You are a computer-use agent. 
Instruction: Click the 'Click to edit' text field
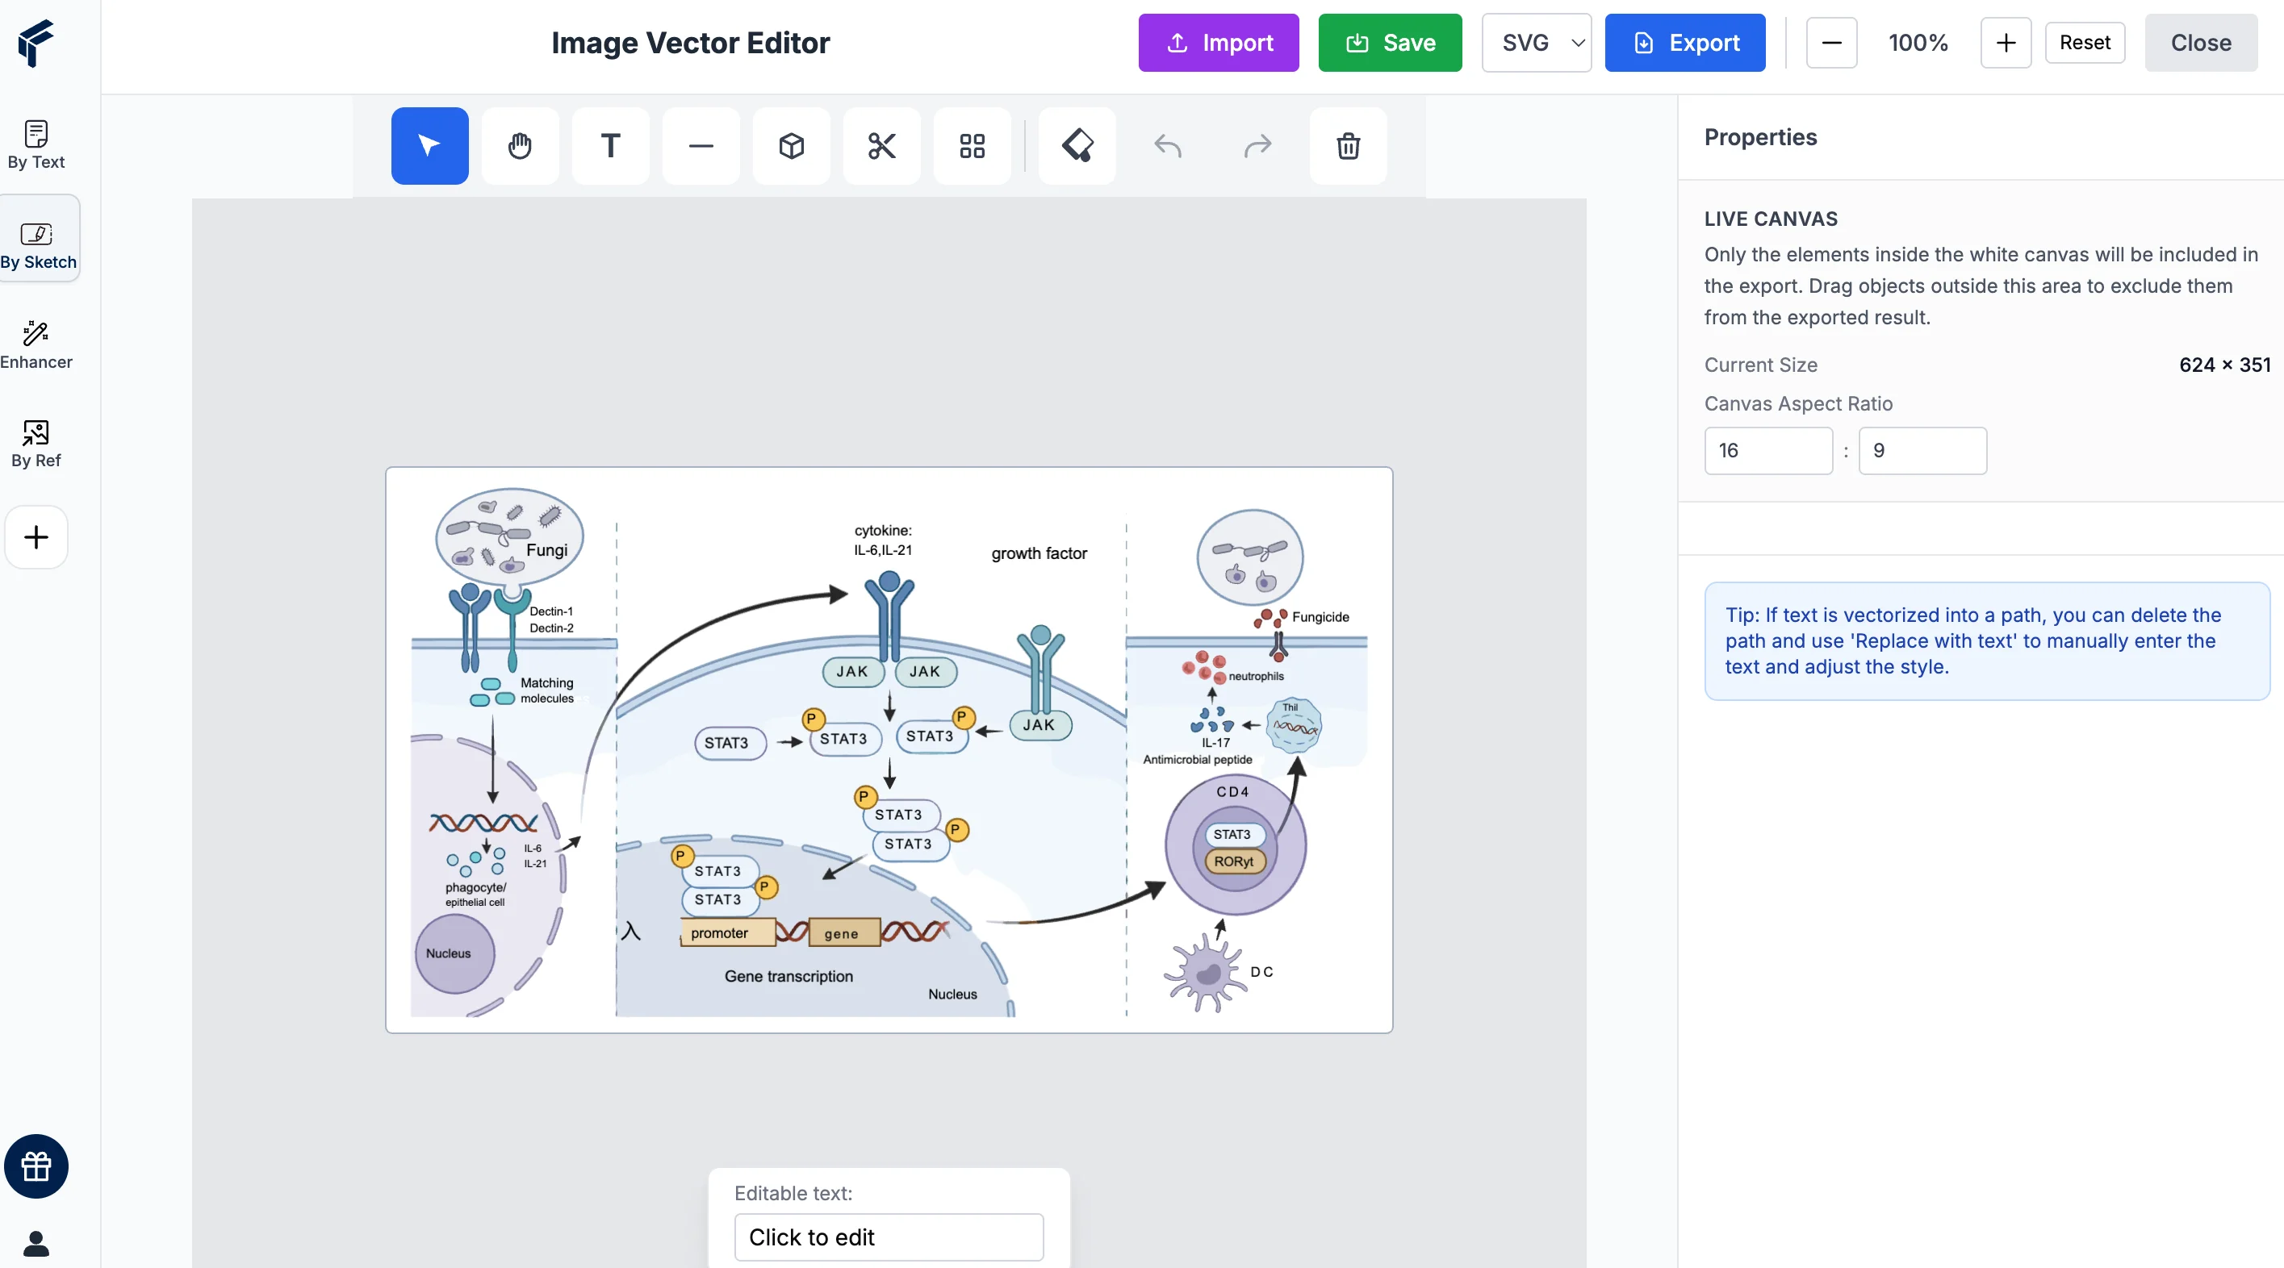pos(889,1236)
